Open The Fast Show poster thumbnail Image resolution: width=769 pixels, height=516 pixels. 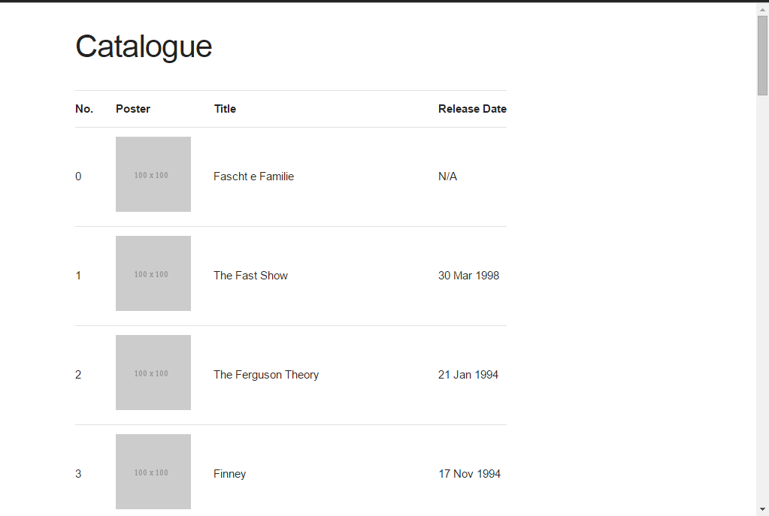point(153,273)
